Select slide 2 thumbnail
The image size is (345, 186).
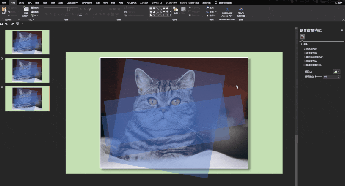point(27,70)
